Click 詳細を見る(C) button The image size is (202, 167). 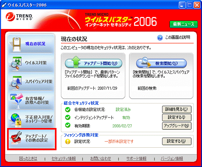(177, 109)
